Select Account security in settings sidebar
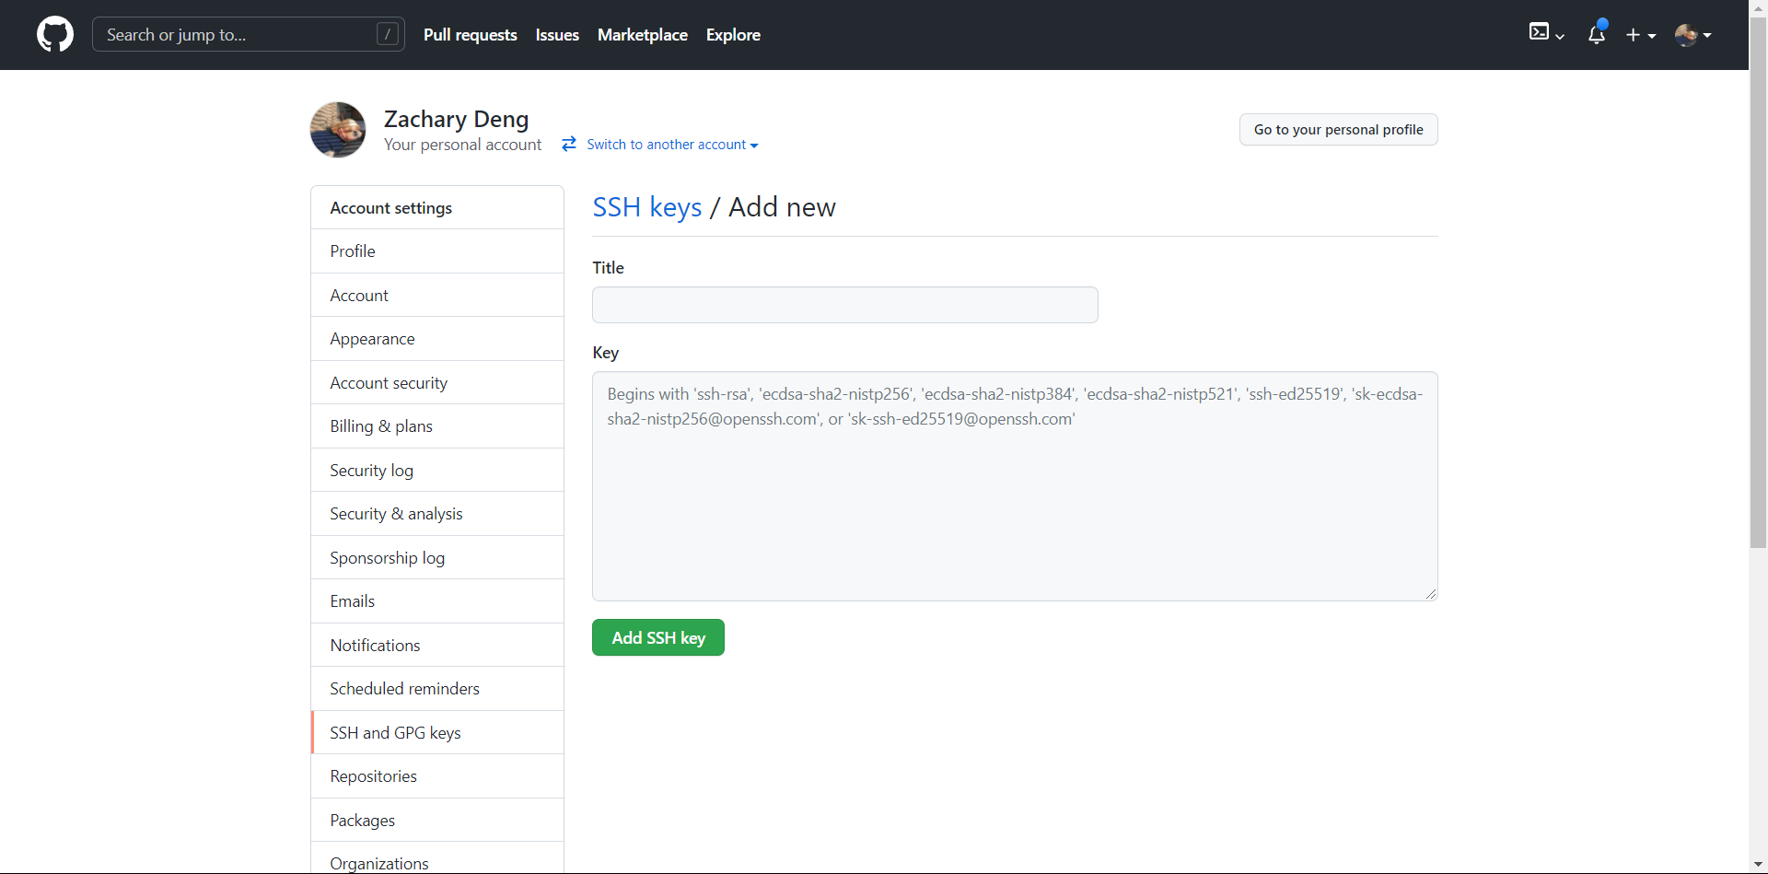The height and width of the screenshot is (874, 1768). coord(389,383)
